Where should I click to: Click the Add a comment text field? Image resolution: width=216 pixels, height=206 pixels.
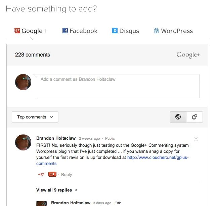coord(118,86)
